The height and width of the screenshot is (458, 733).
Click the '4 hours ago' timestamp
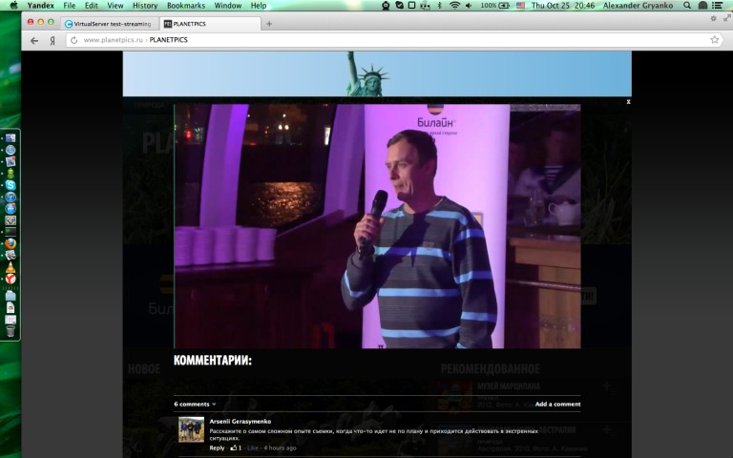click(280, 448)
